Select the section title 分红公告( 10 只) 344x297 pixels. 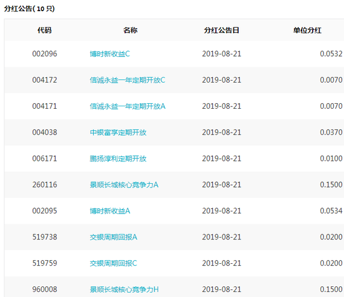(x=29, y=9)
